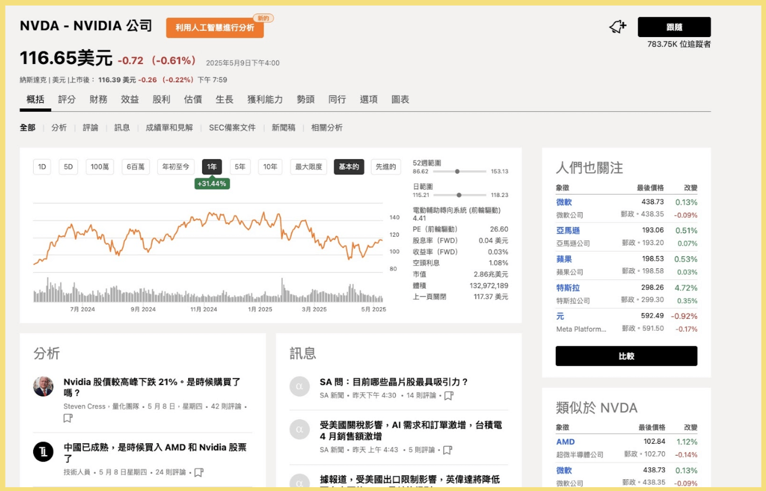The height and width of the screenshot is (491, 766).
Task: Switch to the 財務 tab
Action: pos(97,99)
